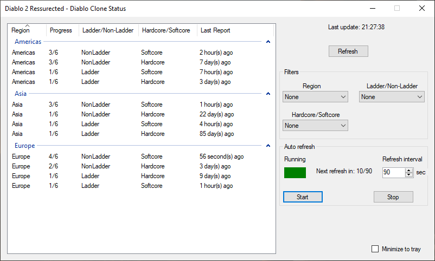Sort by the Progress column header
This screenshot has height=261, width=435.
click(x=60, y=30)
